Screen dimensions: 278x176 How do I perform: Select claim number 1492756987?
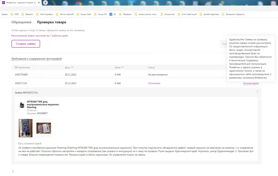click(x=21, y=75)
